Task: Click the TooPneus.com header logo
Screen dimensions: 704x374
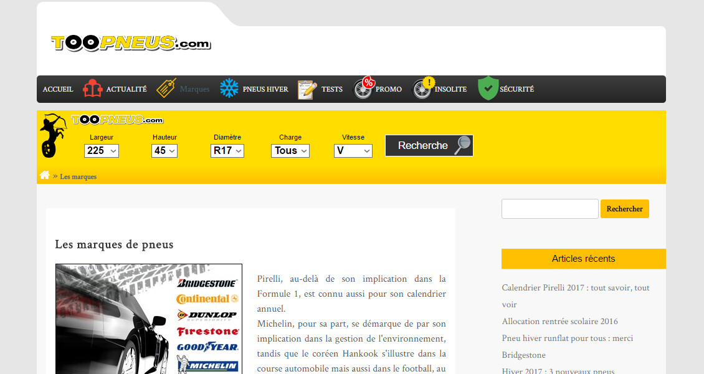Action: (x=131, y=43)
